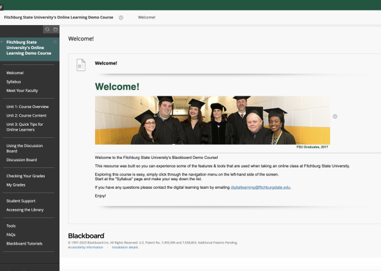This screenshot has height=271, width=381.
Task: Click the Enjoy! text line
Action: coord(100,196)
